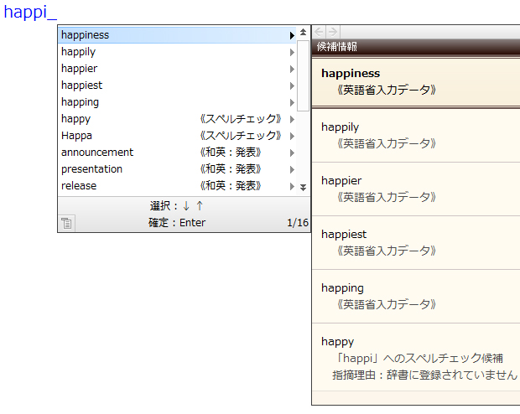Pick the happiest candidate in the list

(x=177, y=85)
